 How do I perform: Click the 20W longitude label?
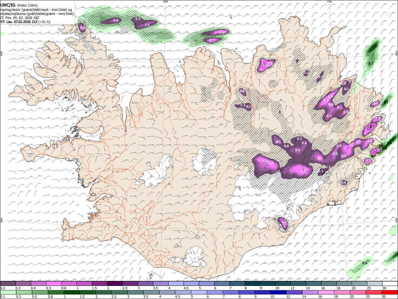click(x=165, y=2)
